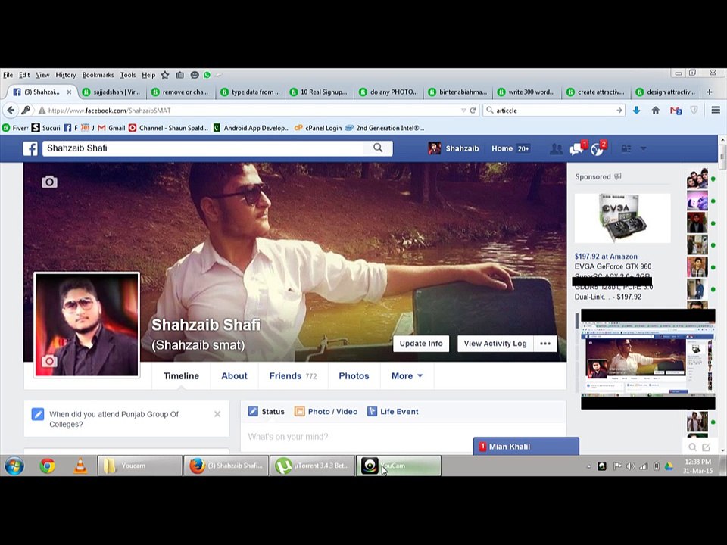Screen dimensions: 727x545
Task: Open the Tools menu
Action: click(x=128, y=75)
